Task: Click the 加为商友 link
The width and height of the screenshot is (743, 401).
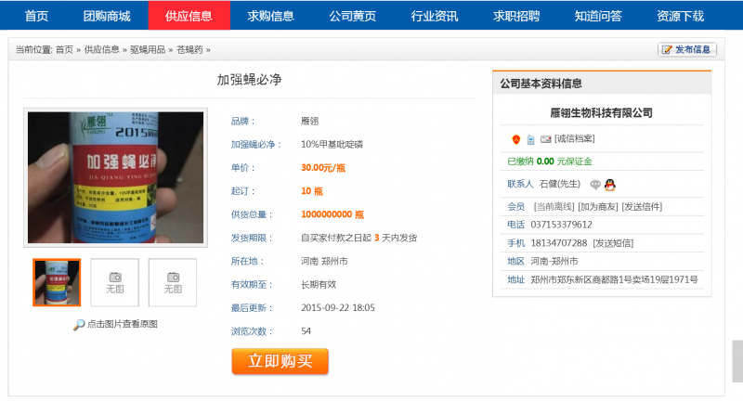Action: [x=597, y=206]
